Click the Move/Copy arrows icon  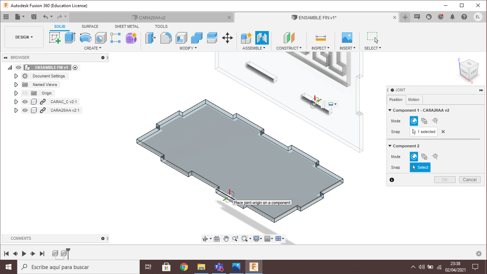(227, 37)
